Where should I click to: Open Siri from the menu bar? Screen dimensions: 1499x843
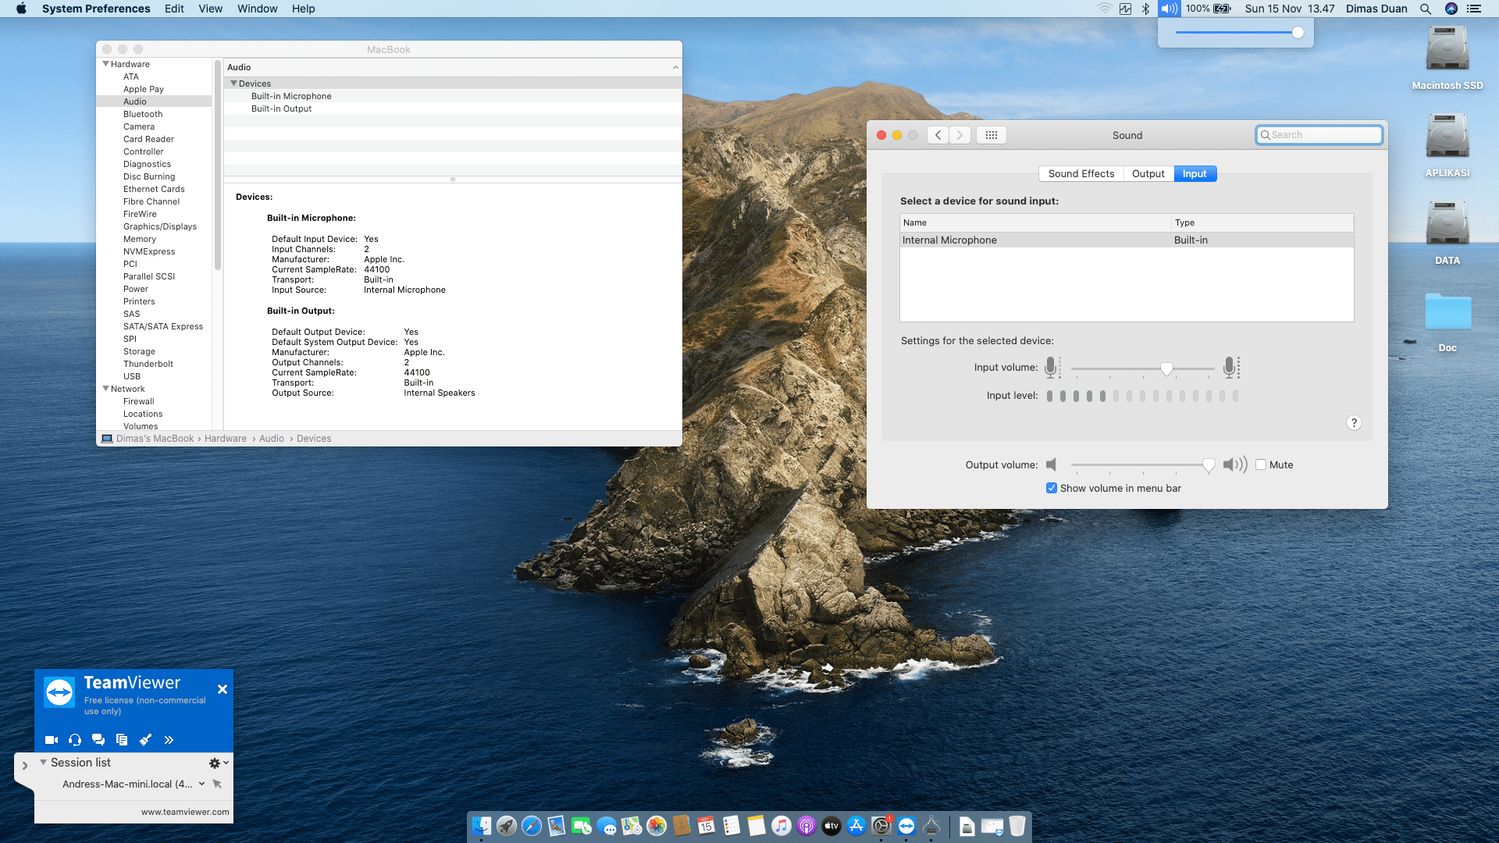tap(1451, 9)
